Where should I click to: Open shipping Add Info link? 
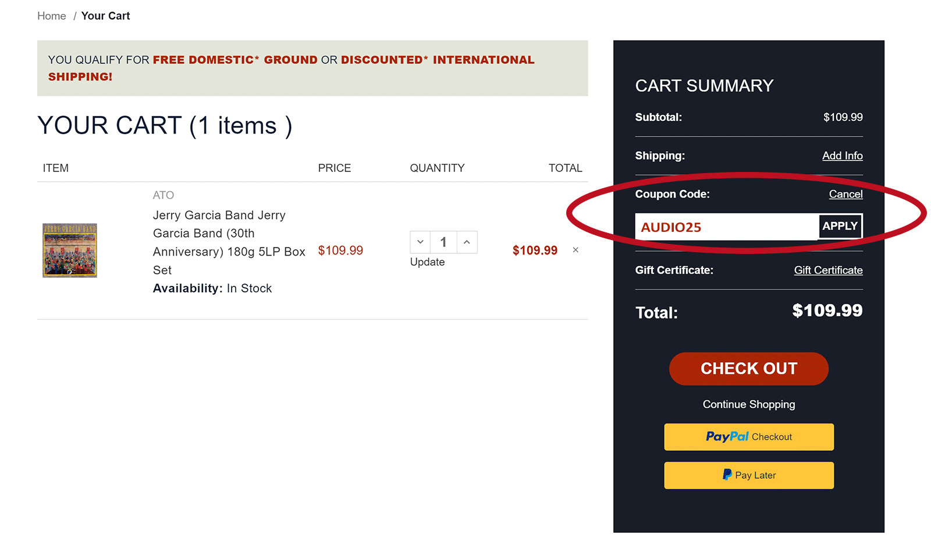tap(843, 156)
